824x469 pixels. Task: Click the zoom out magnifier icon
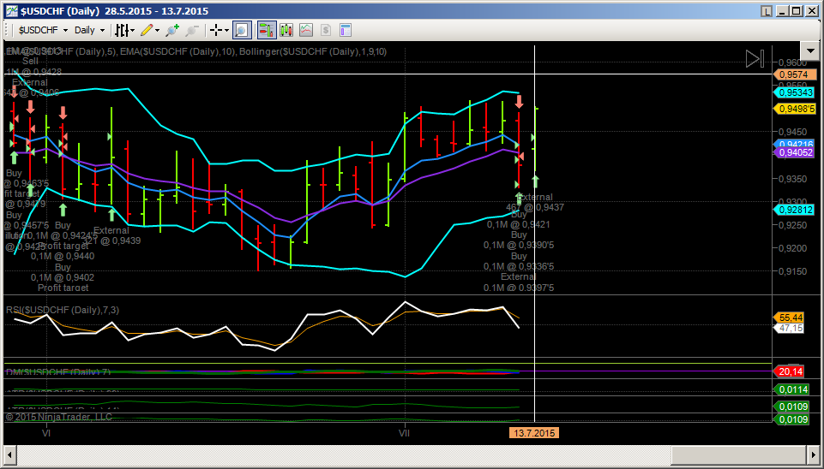pyautogui.click(x=192, y=30)
